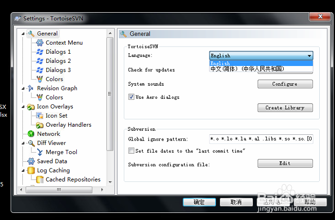
Task: Click the Colors icon under Revision Graph
Action: (x=40, y=97)
